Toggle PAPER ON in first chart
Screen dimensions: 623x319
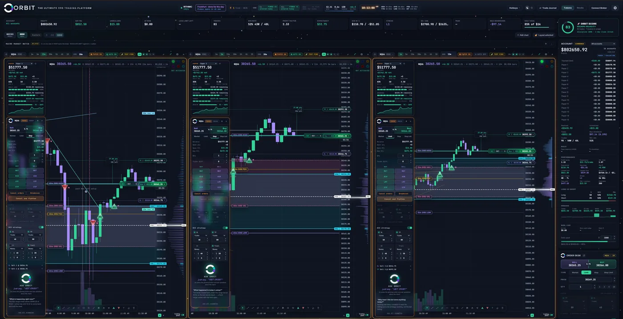[96, 54]
